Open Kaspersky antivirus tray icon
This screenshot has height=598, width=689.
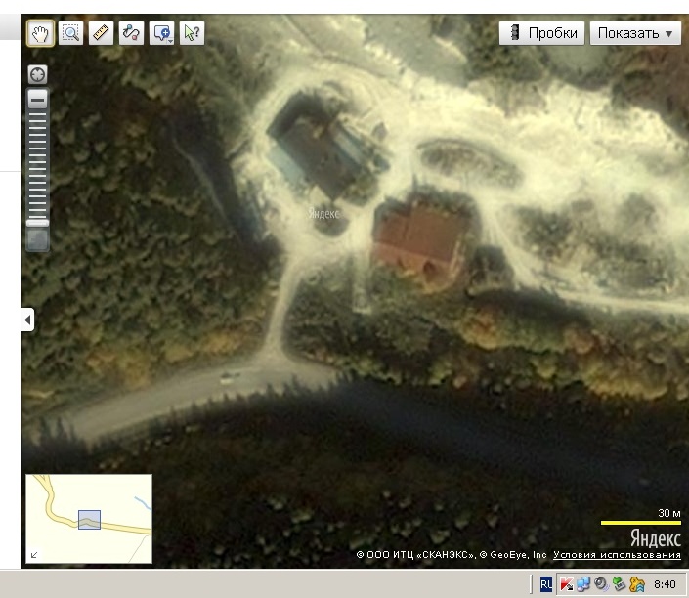566,584
